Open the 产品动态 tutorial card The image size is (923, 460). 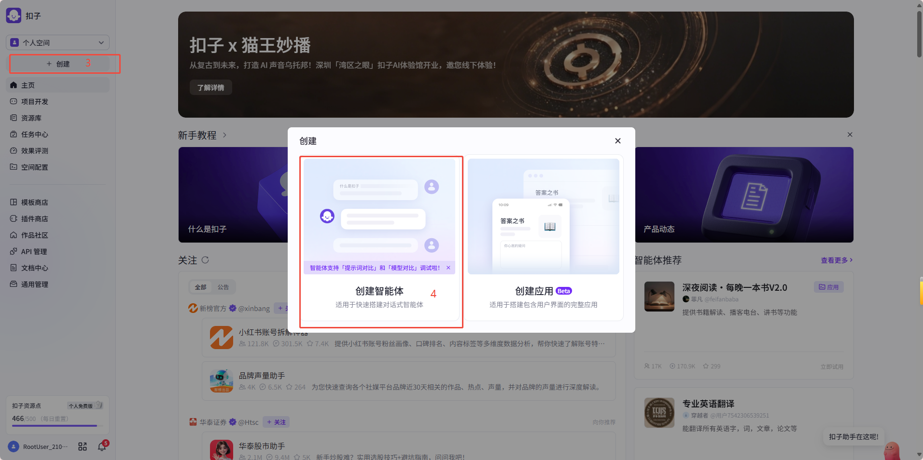[744, 195]
